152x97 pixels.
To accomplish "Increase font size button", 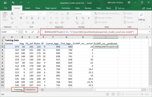I will [39, 18].
